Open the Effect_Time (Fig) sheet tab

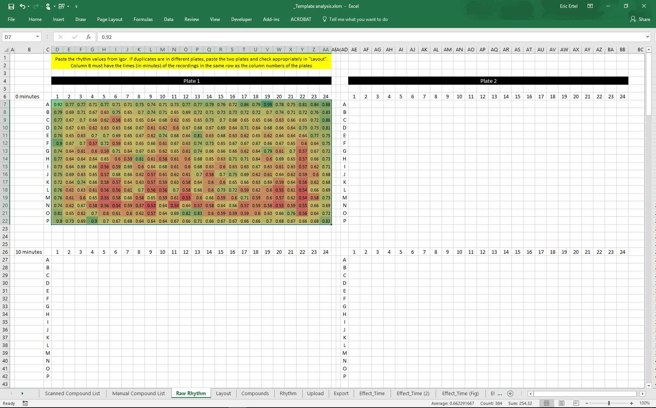(461, 393)
